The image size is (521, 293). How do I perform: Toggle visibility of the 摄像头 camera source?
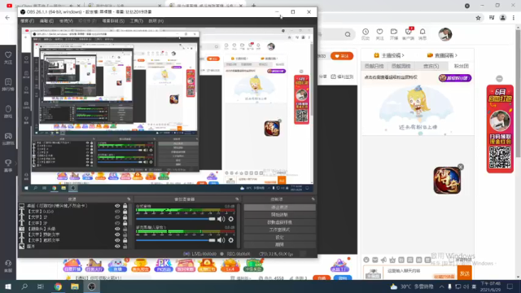point(117,229)
